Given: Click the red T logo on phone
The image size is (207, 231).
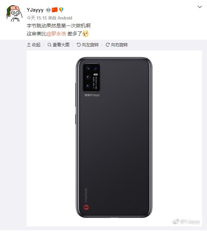Looking at the screenshot, I should [x=86, y=207].
